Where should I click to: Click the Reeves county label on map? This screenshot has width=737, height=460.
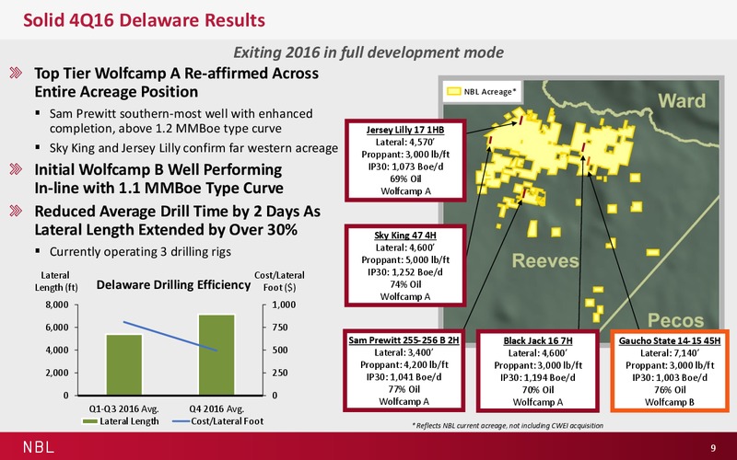[545, 260]
